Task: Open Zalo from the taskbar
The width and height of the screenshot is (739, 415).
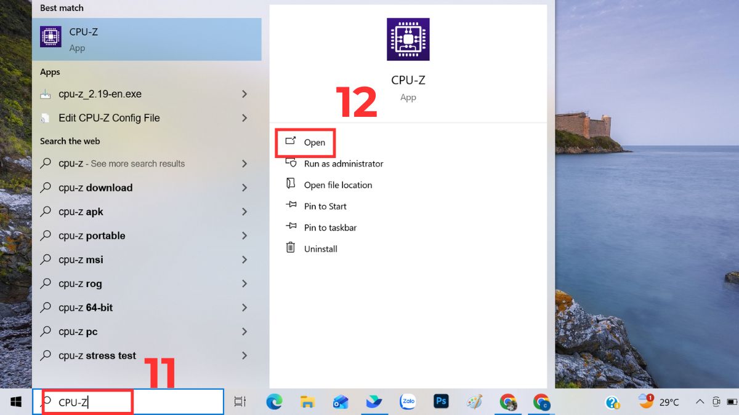Action: tap(407, 402)
